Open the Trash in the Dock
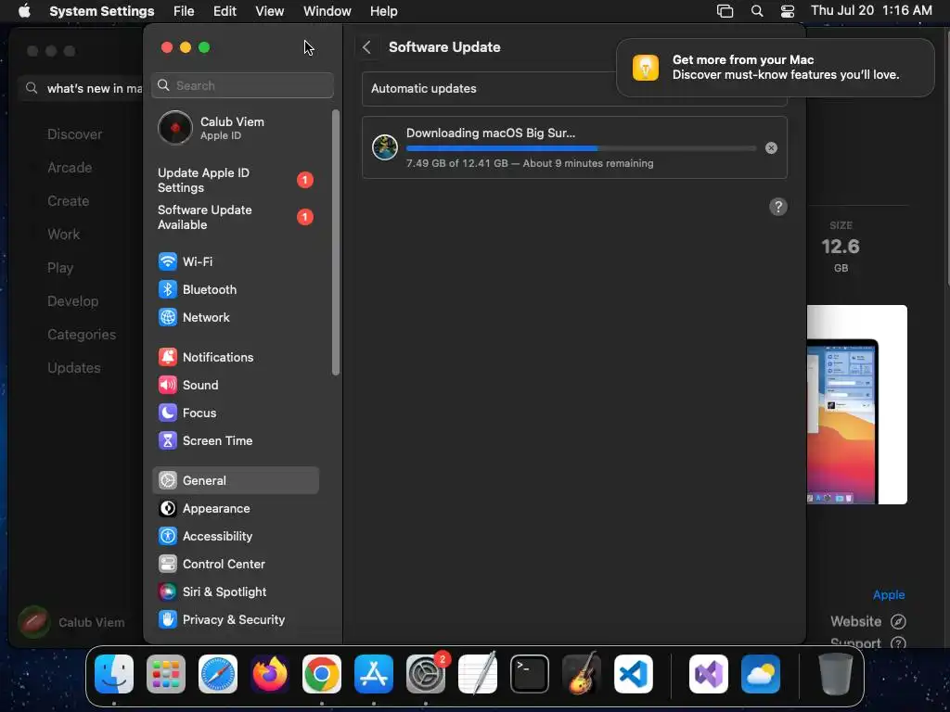950x712 pixels. click(x=836, y=674)
